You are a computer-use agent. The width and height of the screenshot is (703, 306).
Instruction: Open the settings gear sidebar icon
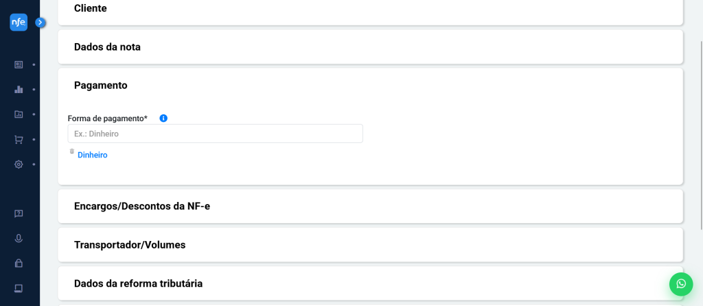coord(19,164)
